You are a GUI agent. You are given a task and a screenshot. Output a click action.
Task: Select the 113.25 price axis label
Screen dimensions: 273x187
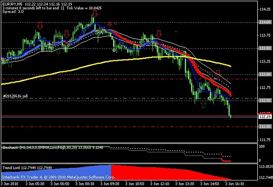265,61
